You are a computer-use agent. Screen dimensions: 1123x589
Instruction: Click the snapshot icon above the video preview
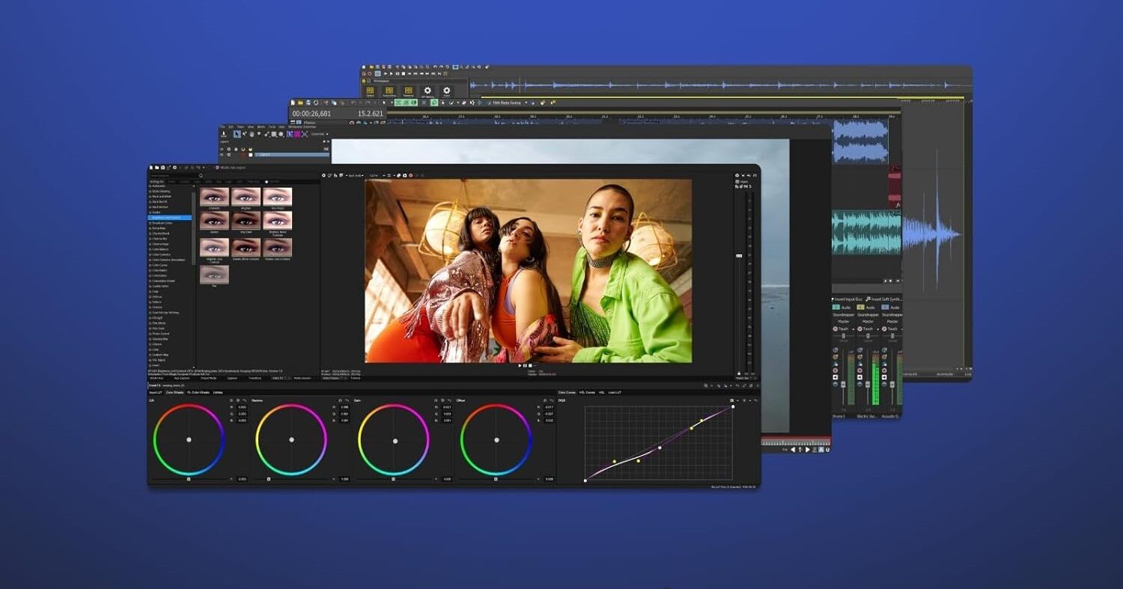tap(405, 175)
